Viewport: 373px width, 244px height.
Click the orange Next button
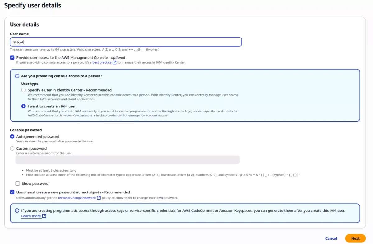click(355, 238)
